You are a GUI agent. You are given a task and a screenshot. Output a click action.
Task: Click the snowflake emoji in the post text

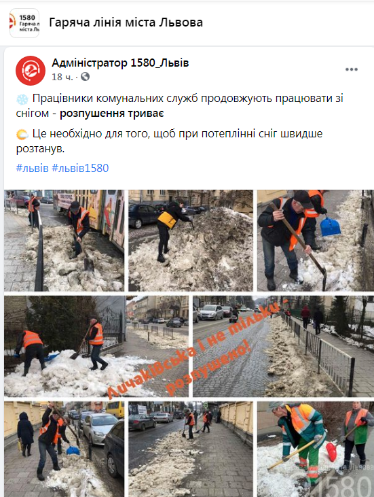click(22, 99)
